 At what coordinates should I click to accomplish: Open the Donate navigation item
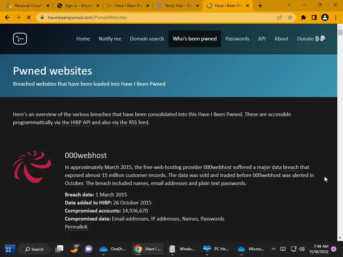click(311, 39)
